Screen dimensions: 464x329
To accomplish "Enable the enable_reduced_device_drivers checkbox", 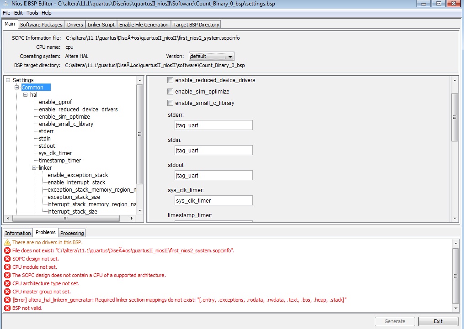I will pyautogui.click(x=171, y=80).
